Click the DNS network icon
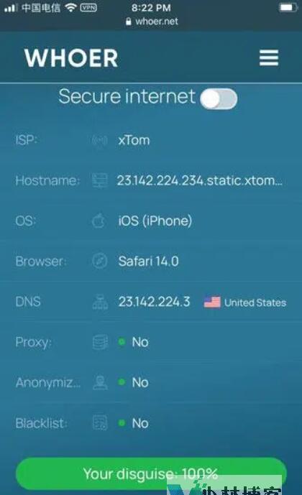Image resolution: width=302 pixels, height=495 pixels. [x=100, y=302]
